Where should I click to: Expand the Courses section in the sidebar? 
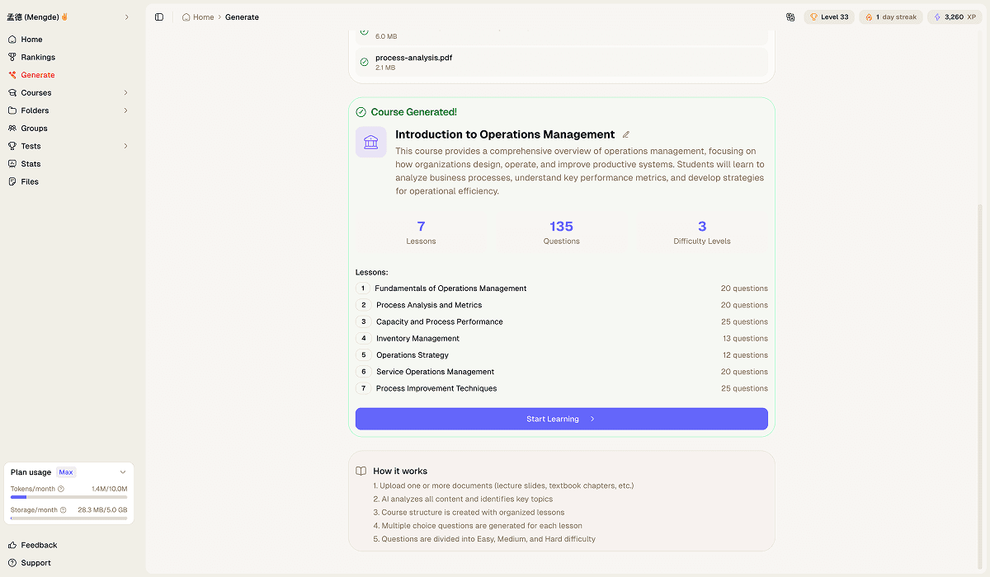(125, 92)
